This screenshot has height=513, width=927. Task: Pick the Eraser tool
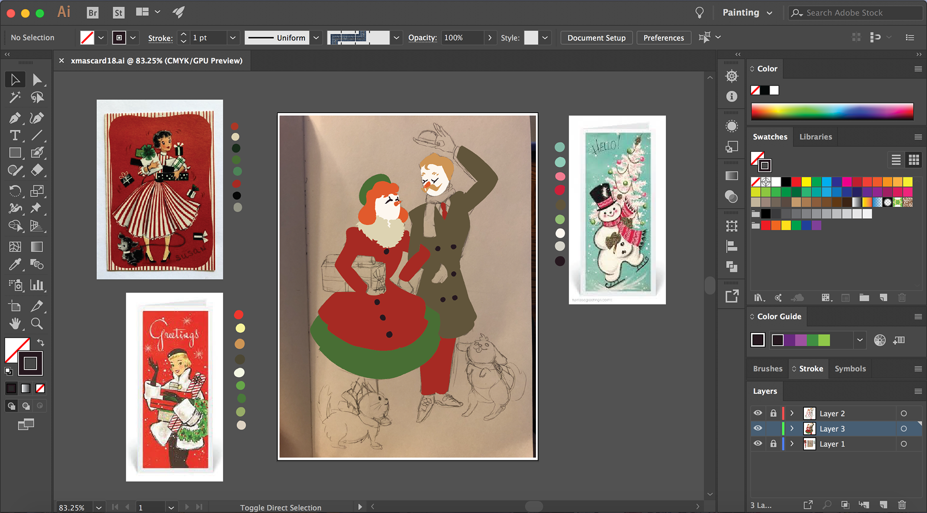tap(37, 170)
